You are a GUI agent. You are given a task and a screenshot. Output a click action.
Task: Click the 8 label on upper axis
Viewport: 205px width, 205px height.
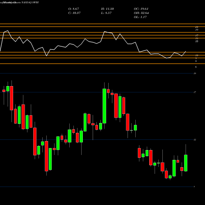196,61
